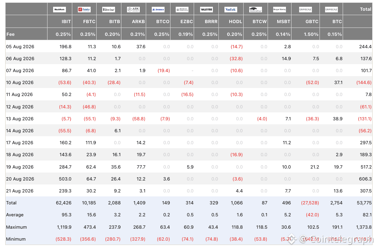Select the GBTC column header
The image size is (377, 249).
[312, 22]
